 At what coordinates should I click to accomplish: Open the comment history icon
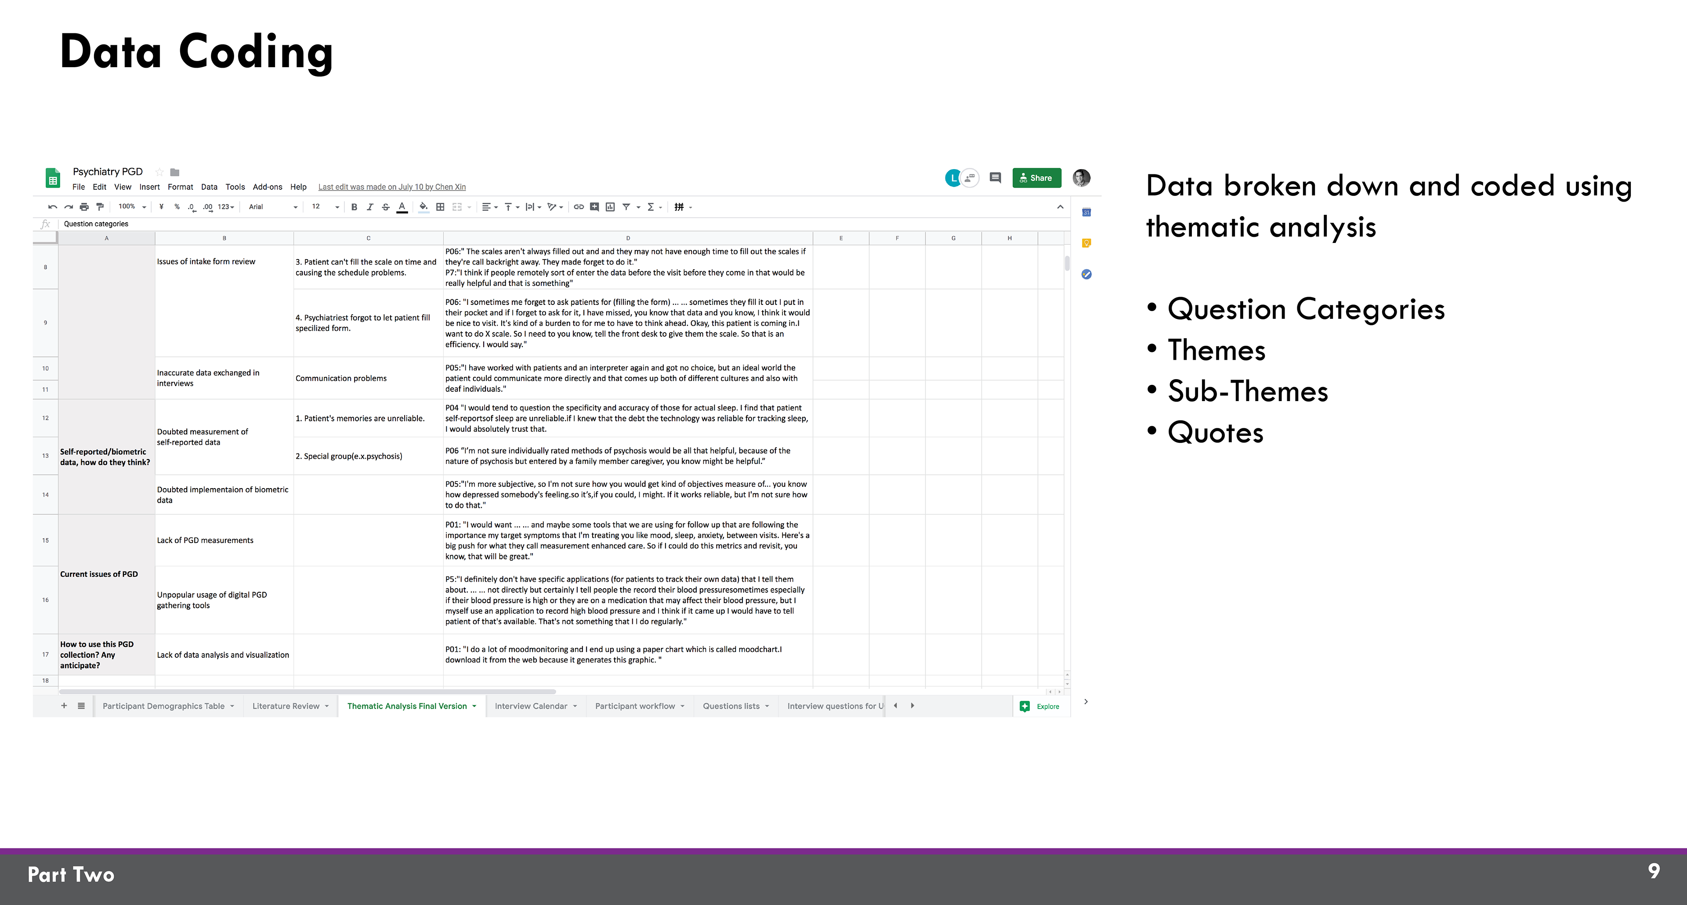pos(995,177)
